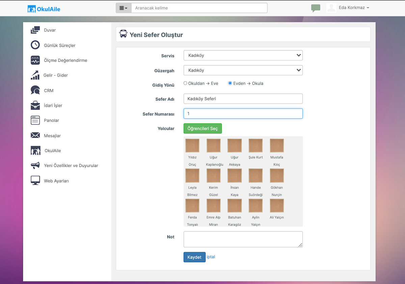Click into the Not text area
This screenshot has width=405, height=284.
click(x=243, y=239)
